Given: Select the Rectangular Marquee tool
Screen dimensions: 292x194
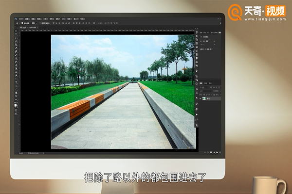Looking at the screenshot, I should 16,34.
